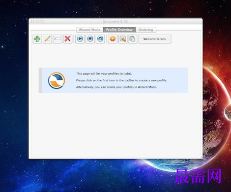Open log files magnifier icon

click(x=123, y=39)
